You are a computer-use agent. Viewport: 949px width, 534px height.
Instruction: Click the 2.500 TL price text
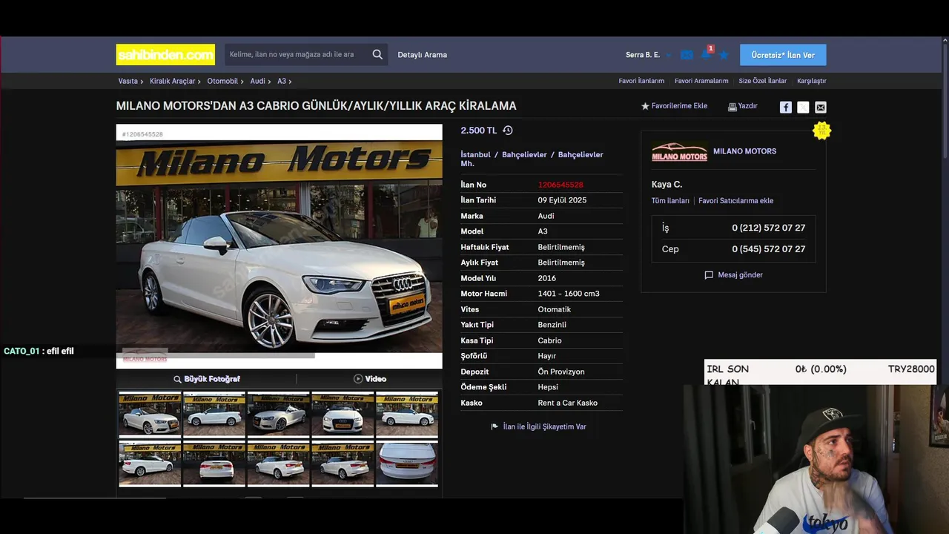click(x=478, y=131)
